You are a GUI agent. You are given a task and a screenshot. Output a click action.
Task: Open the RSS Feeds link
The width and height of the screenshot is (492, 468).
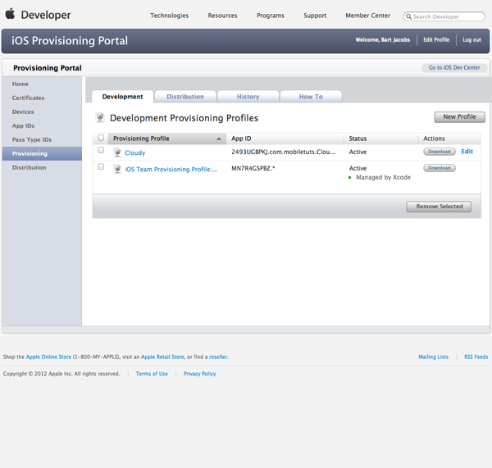point(476,357)
